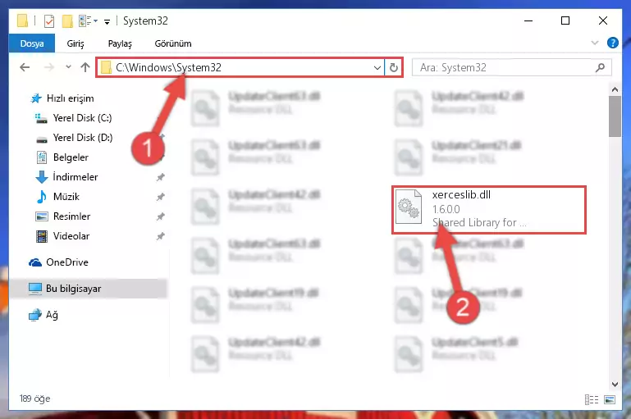
Task: Select OneDrive in the navigation pane
Action: point(66,262)
